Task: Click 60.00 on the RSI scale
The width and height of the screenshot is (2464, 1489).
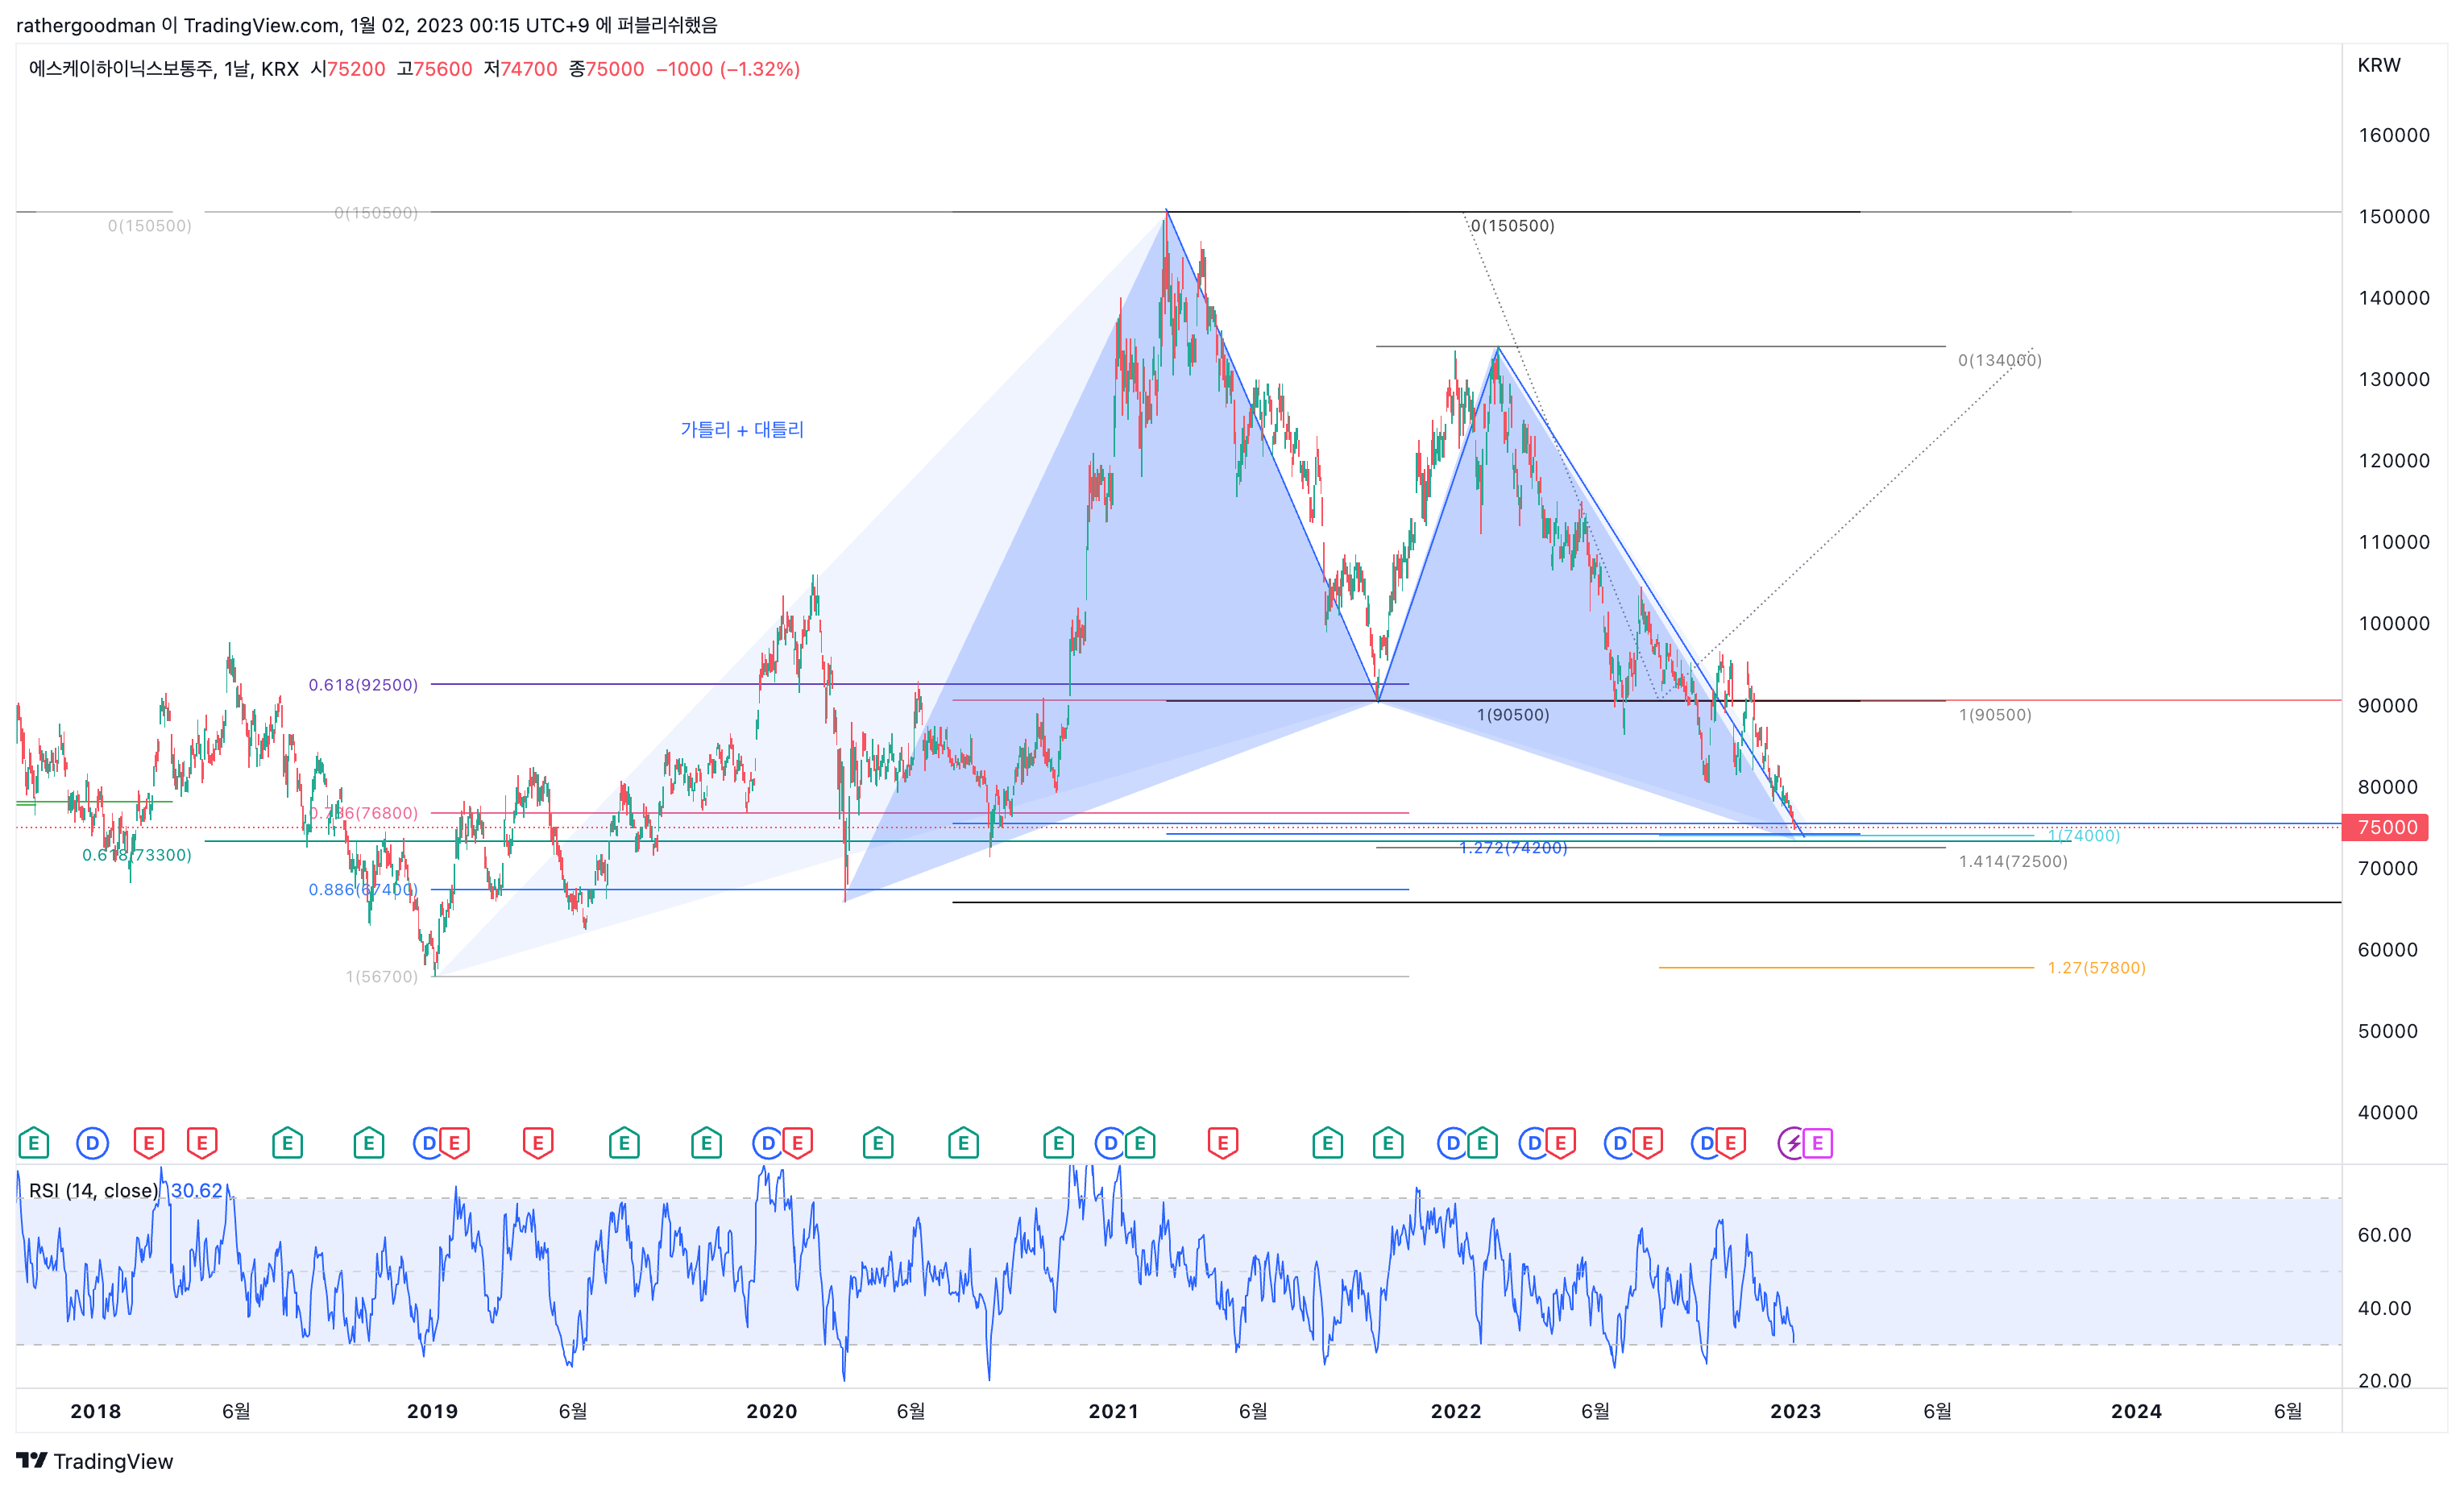Action: tap(2384, 1235)
